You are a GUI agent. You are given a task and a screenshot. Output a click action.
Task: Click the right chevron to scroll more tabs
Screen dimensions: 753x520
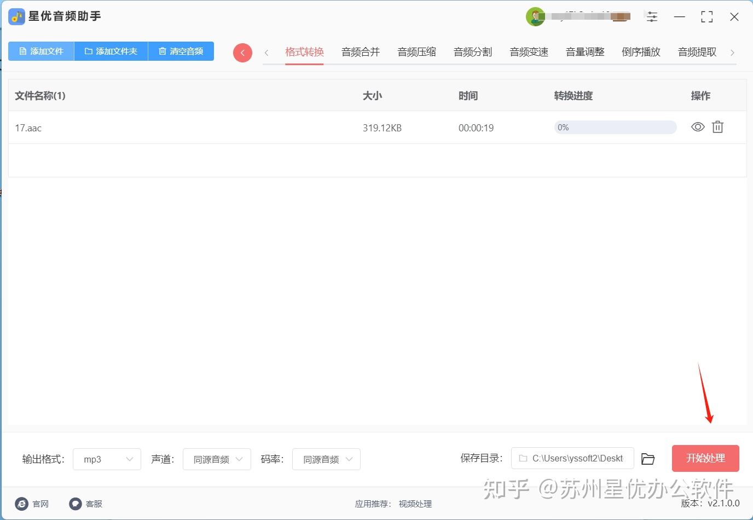[733, 53]
